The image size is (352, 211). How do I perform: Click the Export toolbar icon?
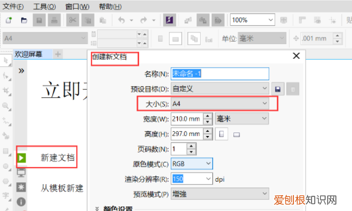(203, 20)
